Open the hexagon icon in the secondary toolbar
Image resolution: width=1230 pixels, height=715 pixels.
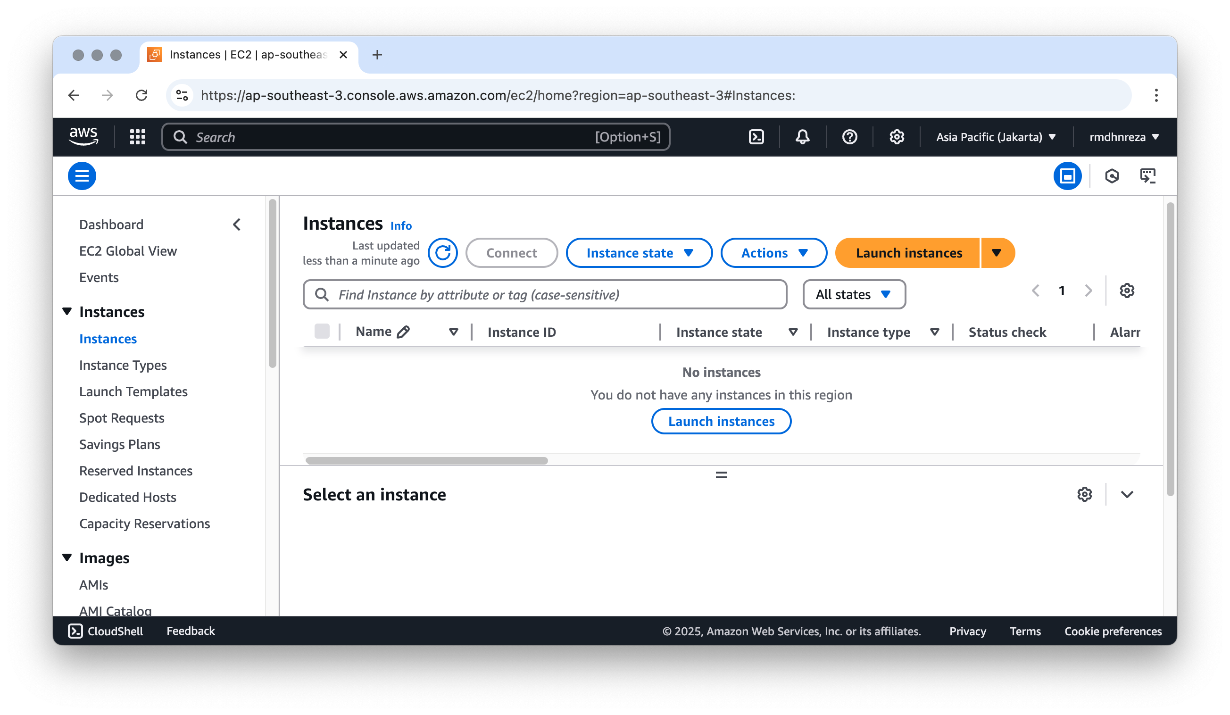pos(1112,176)
